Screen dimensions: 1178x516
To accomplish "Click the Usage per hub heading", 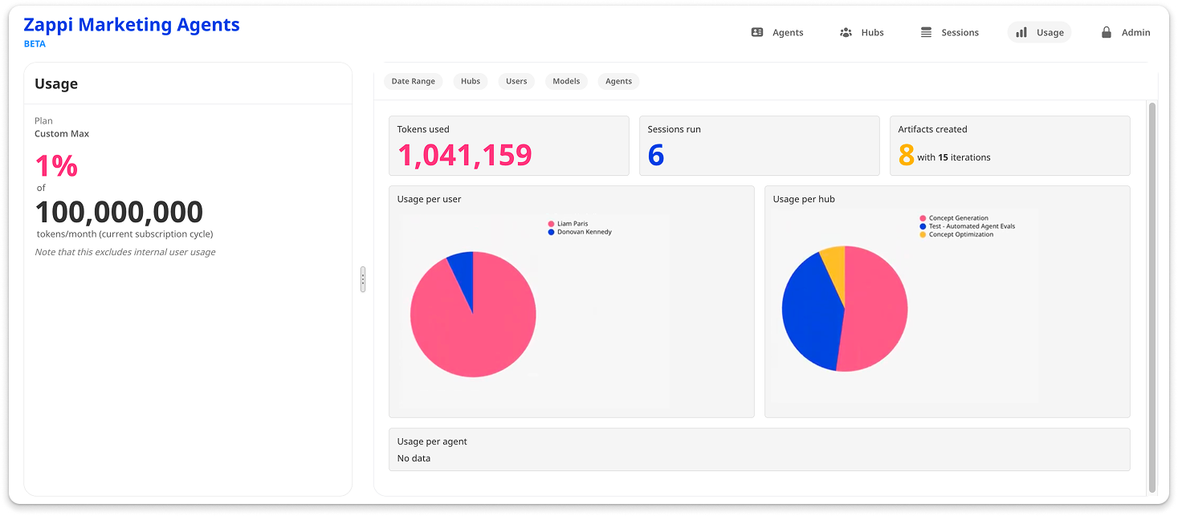I will coord(804,199).
